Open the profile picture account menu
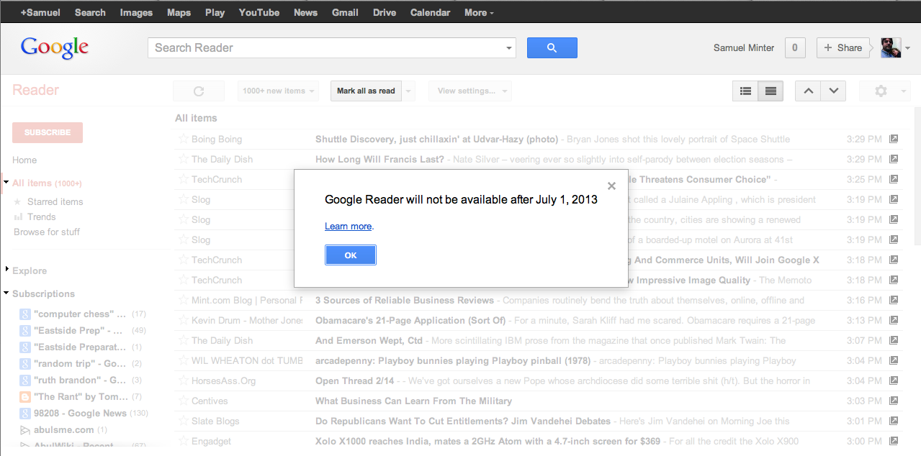 coord(891,47)
